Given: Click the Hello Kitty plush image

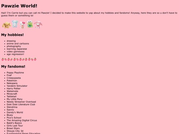Looking at the screenshot, I should [23, 25].
